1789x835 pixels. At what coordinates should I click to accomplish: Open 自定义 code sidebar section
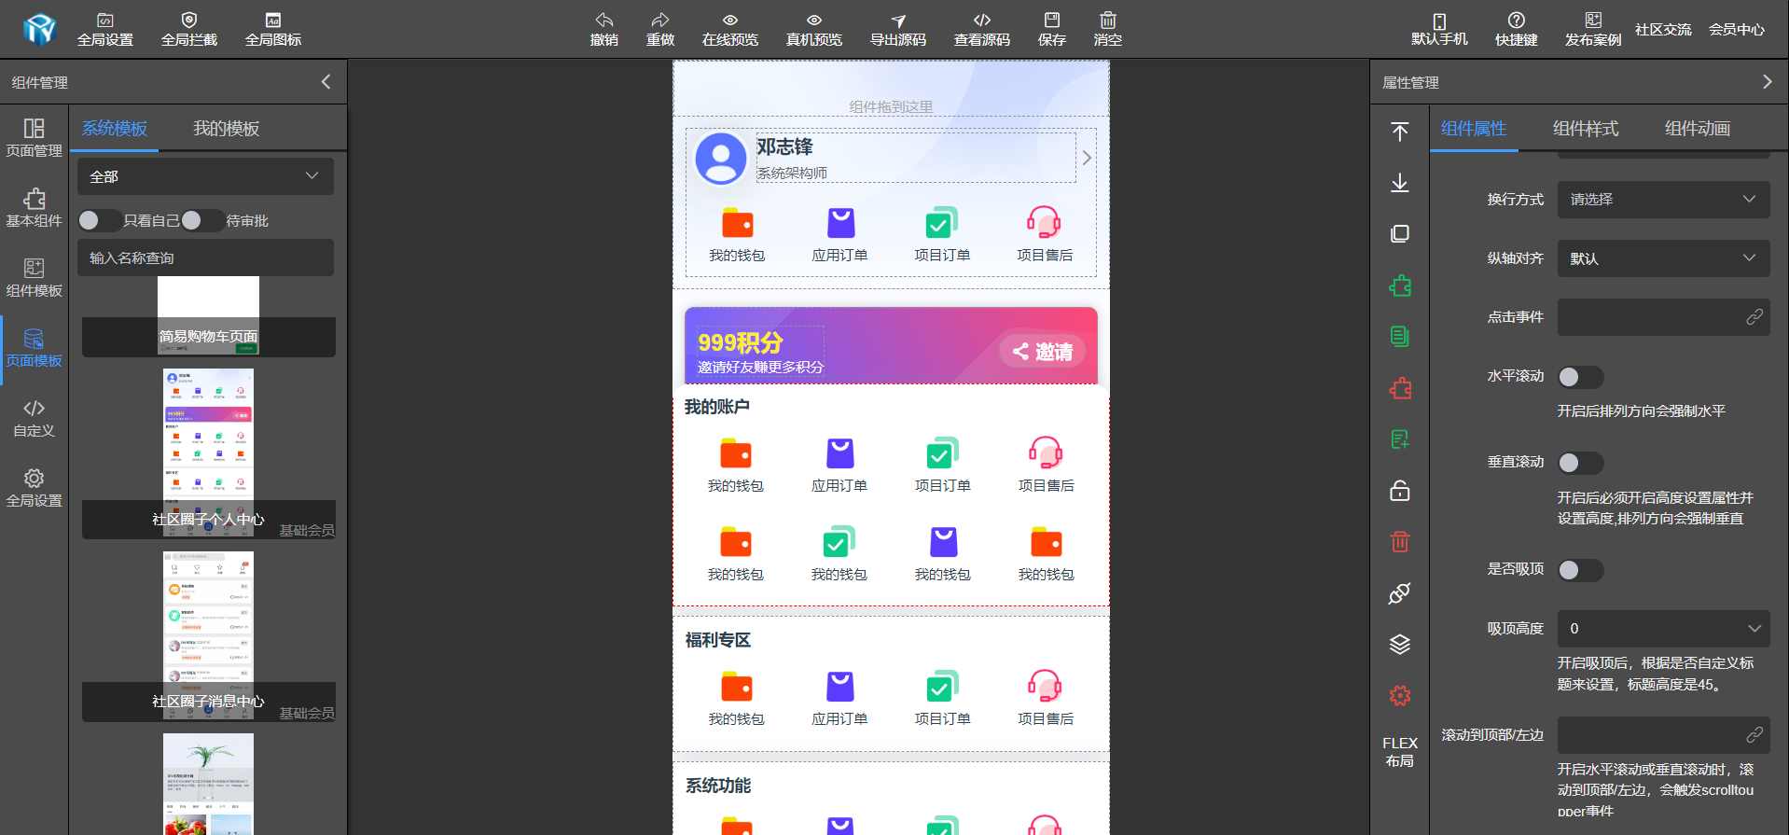coord(35,418)
